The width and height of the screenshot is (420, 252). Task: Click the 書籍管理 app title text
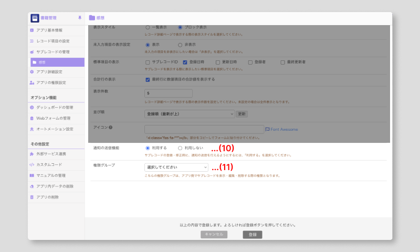(48, 18)
